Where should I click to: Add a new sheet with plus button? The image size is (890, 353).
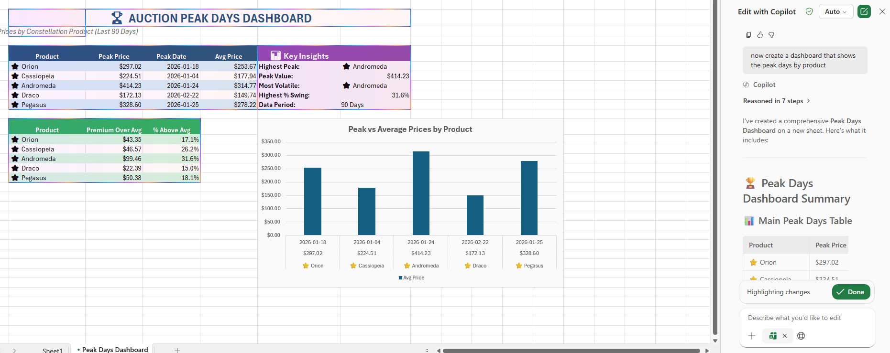(x=177, y=350)
